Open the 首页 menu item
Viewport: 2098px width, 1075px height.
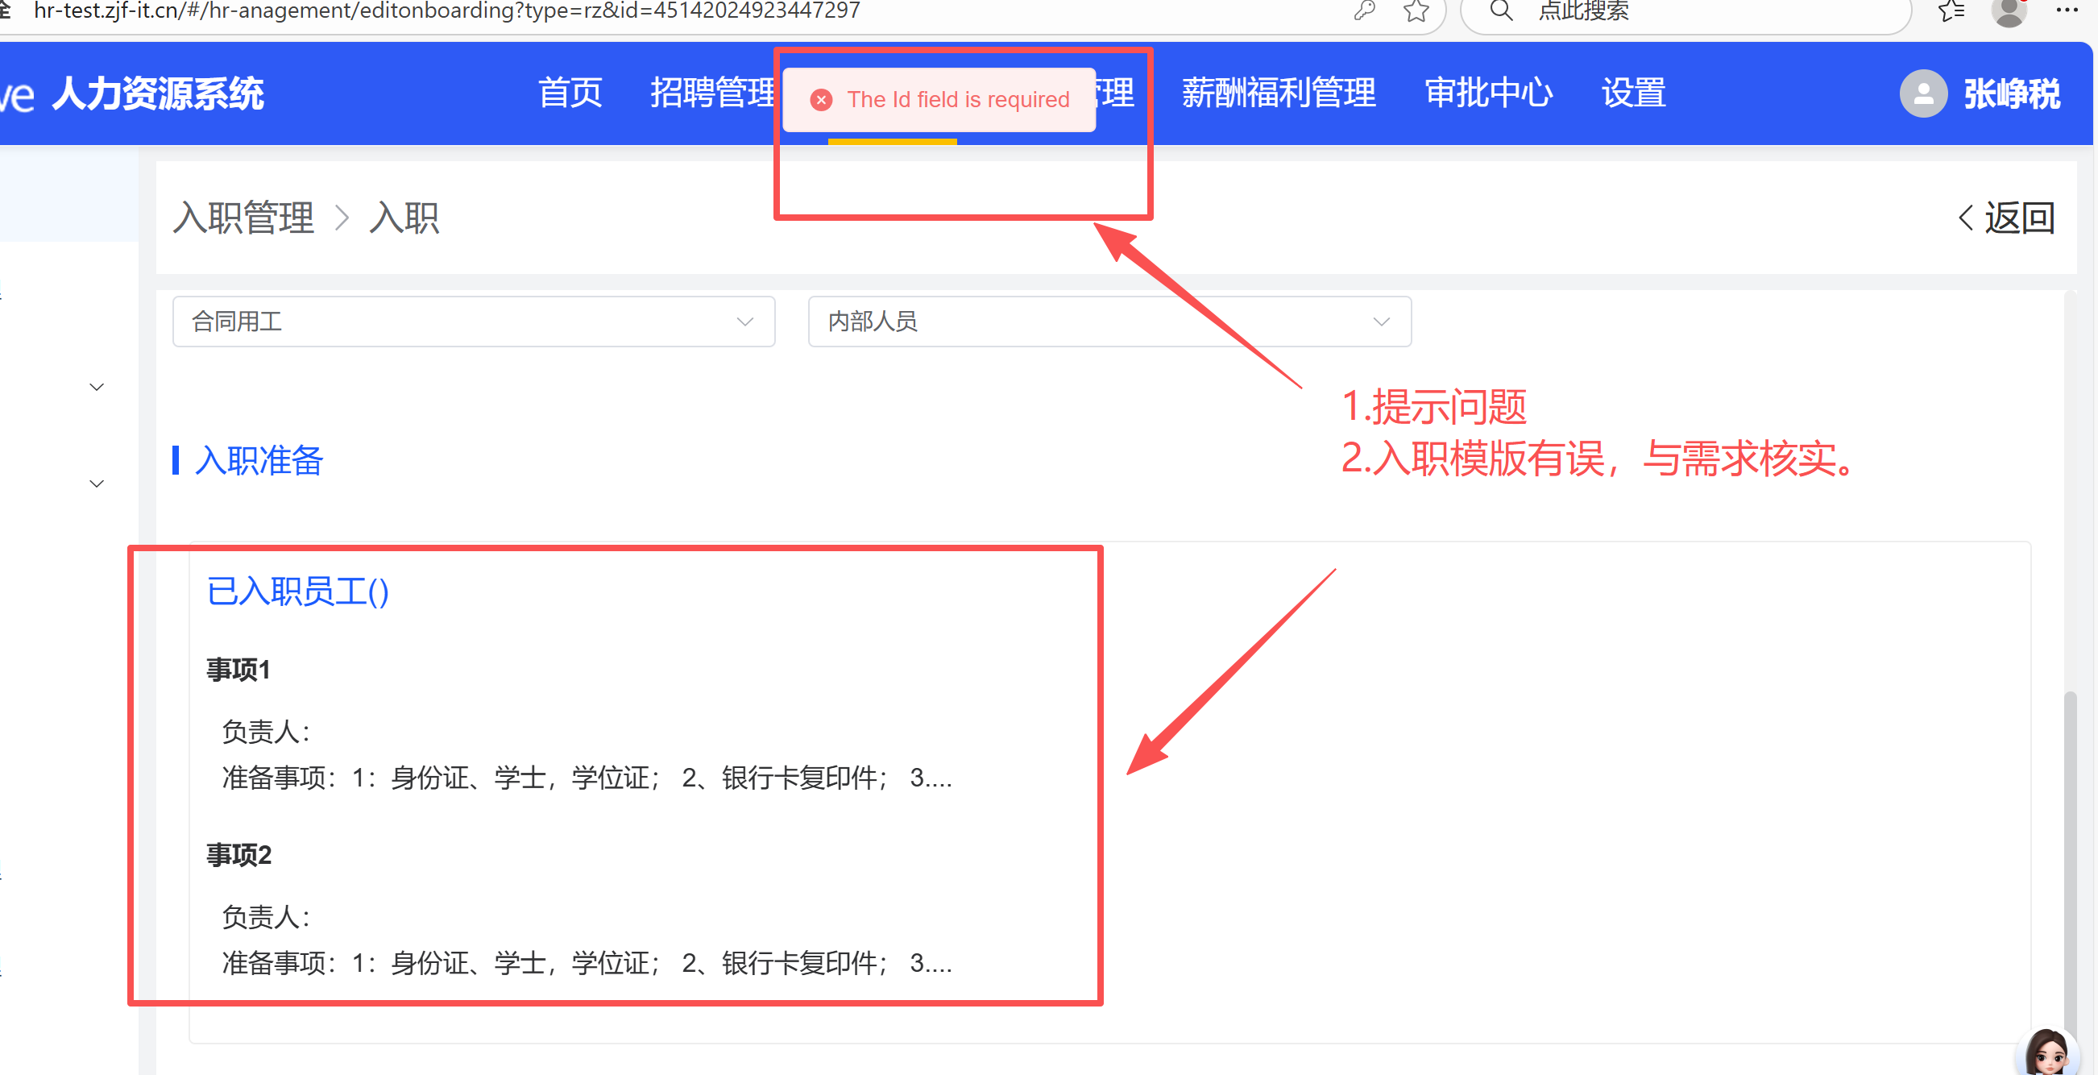[570, 93]
